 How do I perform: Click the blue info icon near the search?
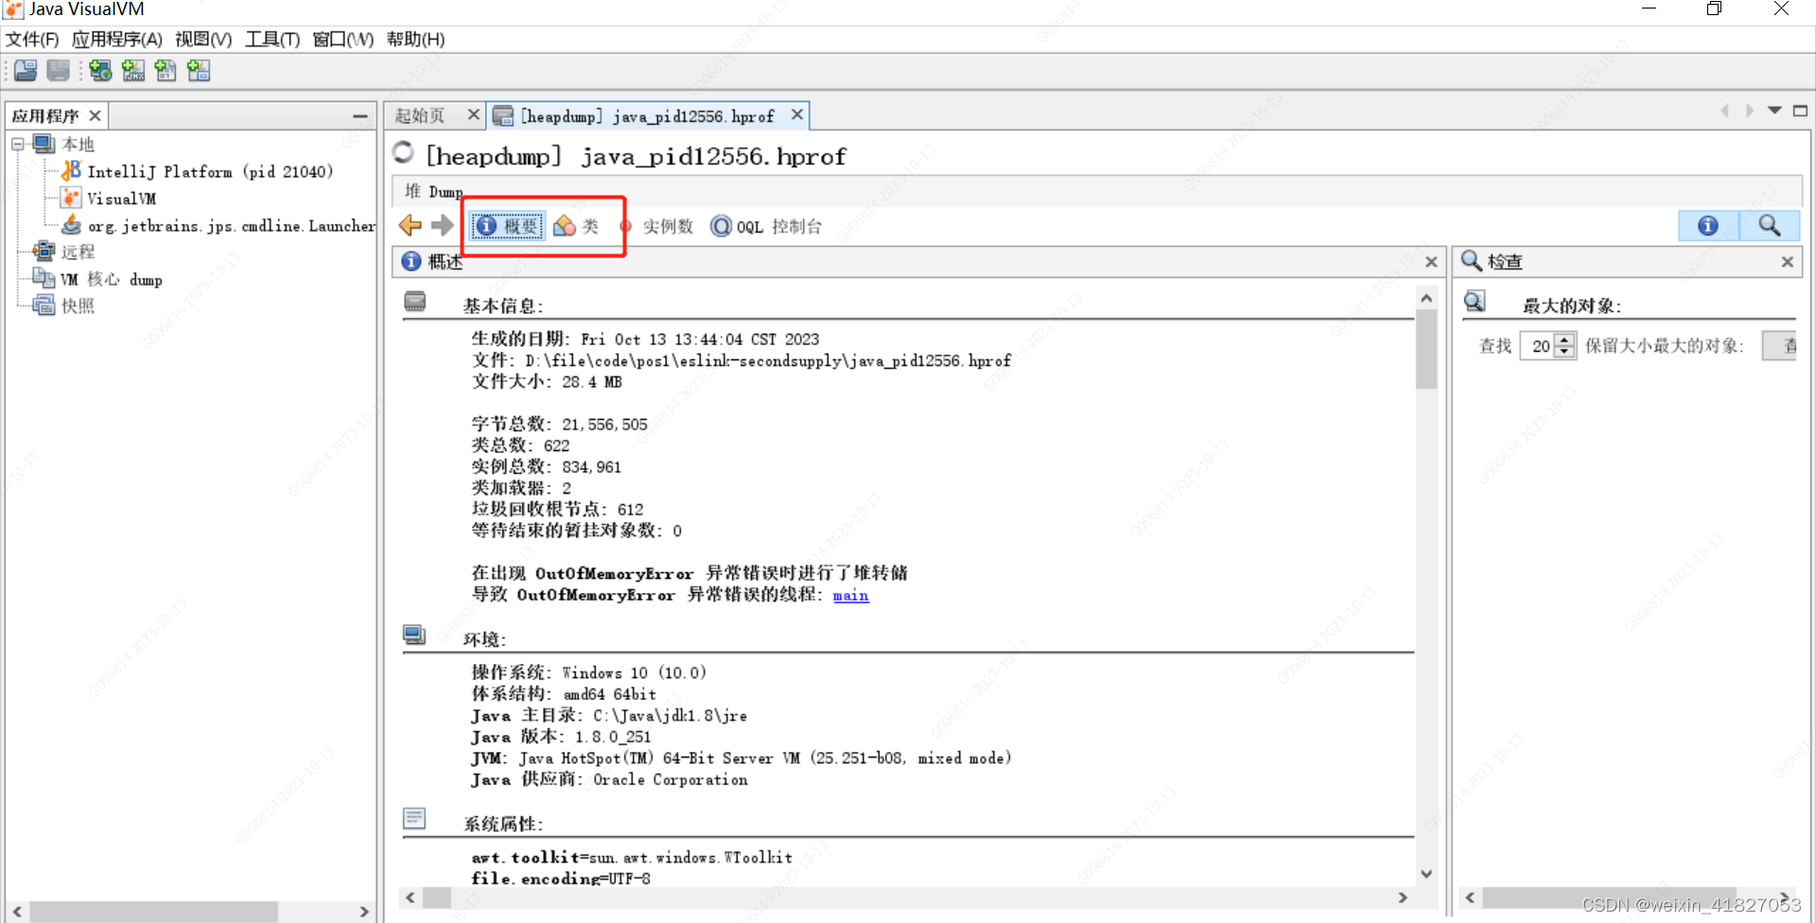point(1707,226)
